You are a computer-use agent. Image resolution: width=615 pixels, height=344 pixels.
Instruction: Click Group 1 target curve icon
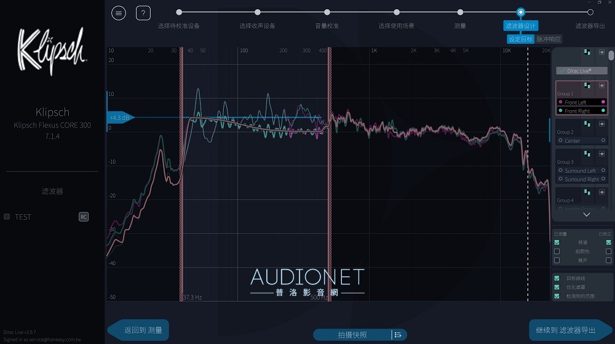coord(601,86)
